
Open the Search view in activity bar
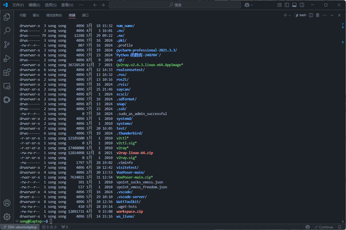tap(7, 31)
